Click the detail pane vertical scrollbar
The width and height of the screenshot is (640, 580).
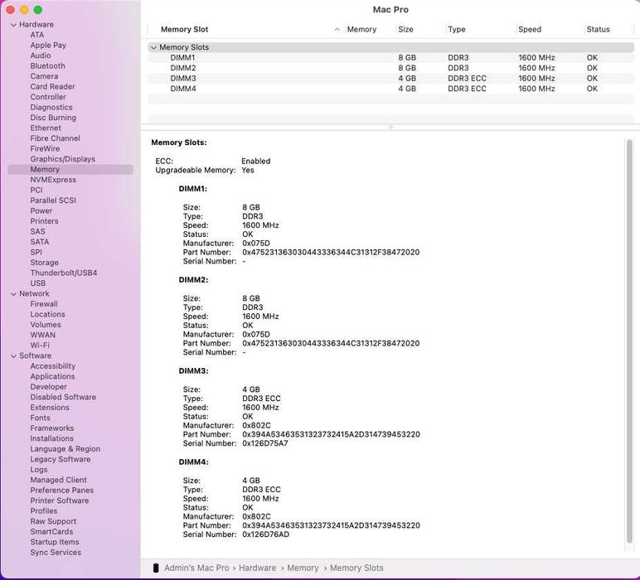[629, 341]
